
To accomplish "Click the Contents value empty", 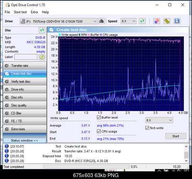I will click(x=41, y=52).
